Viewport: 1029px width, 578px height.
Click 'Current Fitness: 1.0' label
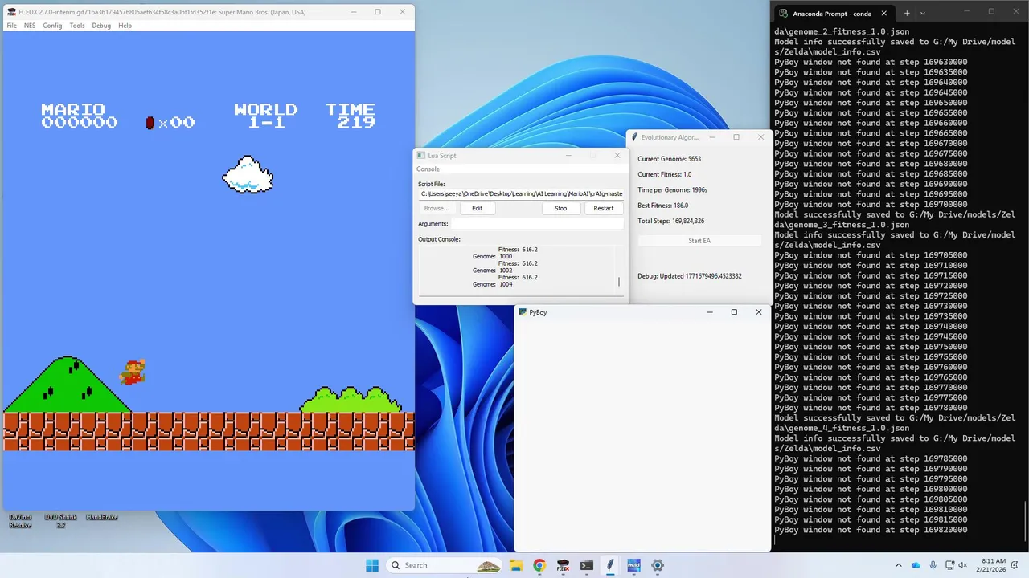(664, 174)
